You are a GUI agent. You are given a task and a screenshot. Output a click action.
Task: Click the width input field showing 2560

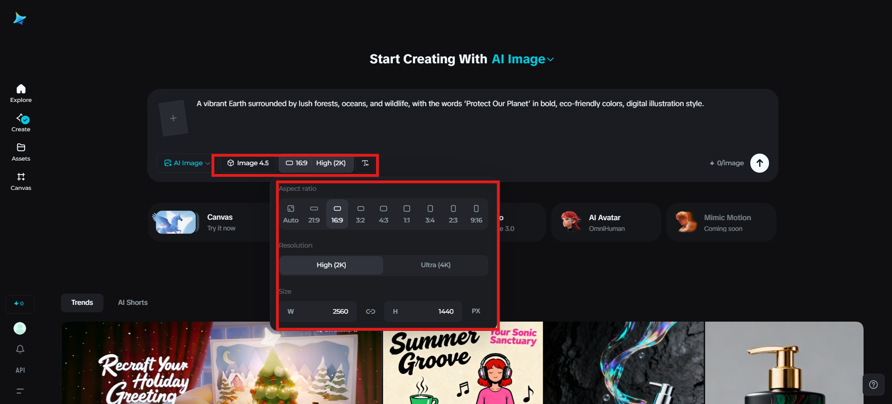tap(318, 311)
